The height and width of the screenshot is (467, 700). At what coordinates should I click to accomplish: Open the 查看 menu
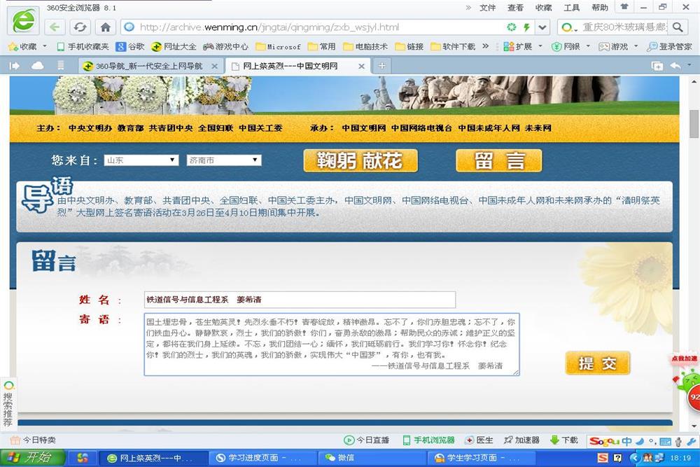pyautogui.click(x=515, y=8)
